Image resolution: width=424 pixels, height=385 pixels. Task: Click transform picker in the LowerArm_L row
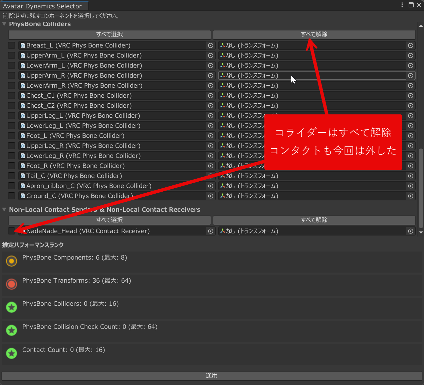coord(411,66)
